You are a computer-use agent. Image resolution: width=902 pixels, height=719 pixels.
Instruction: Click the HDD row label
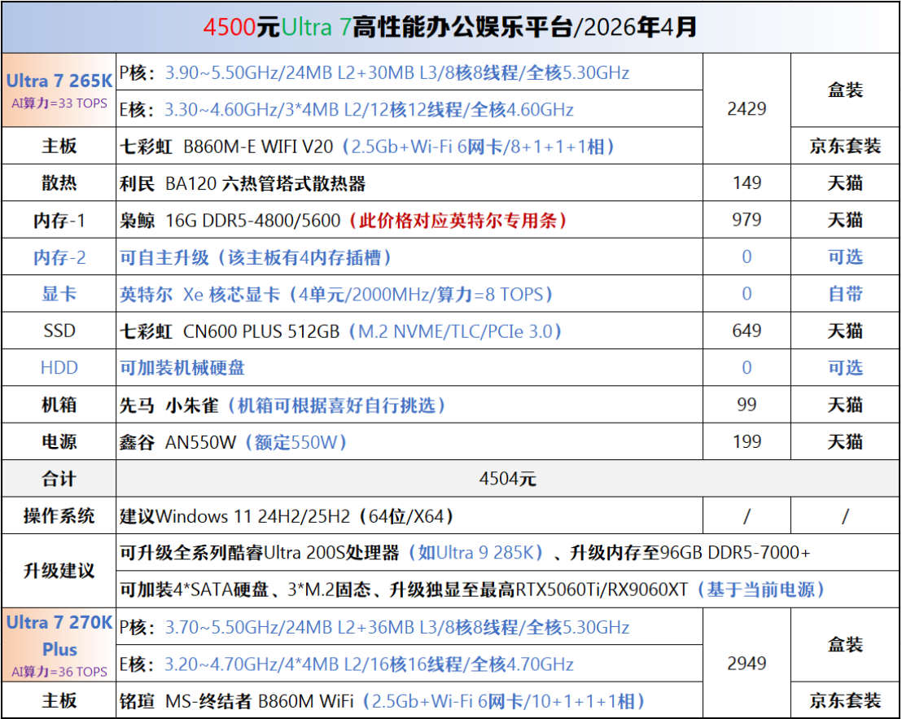59,367
